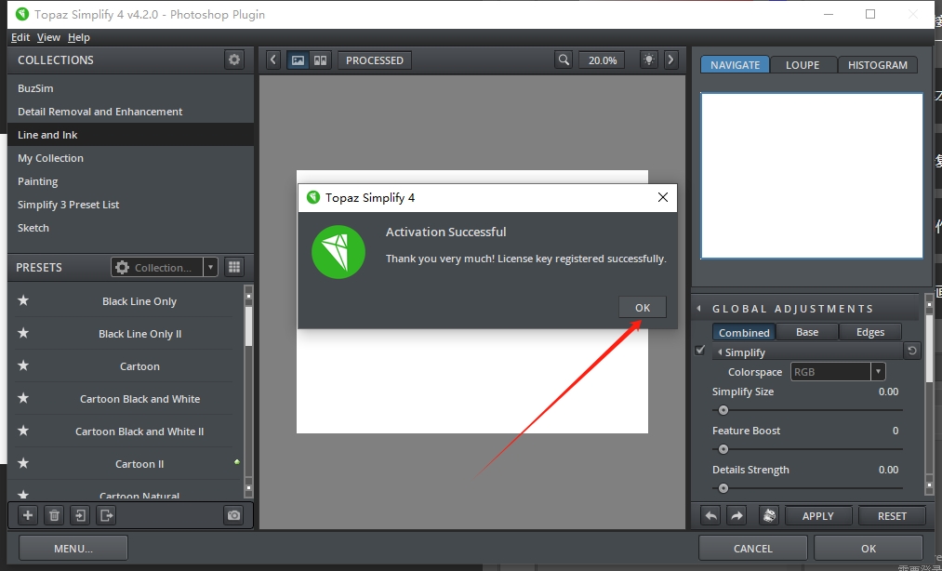Select the Sketch collection
Image resolution: width=942 pixels, height=571 pixels.
click(130, 228)
